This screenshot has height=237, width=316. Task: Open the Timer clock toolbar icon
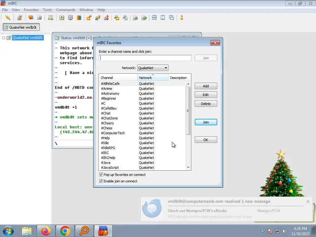70,18
